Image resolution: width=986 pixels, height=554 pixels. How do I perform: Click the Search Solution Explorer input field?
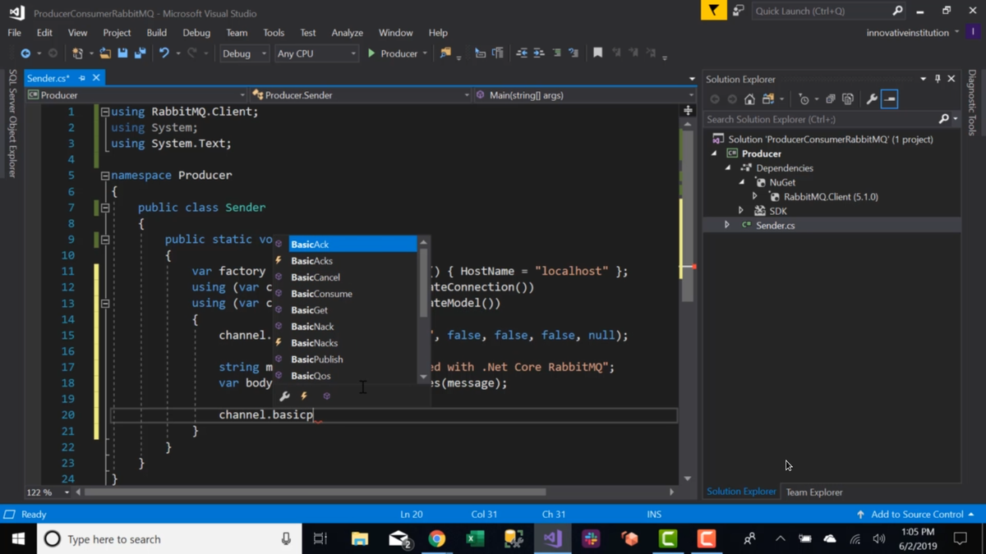click(x=822, y=119)
